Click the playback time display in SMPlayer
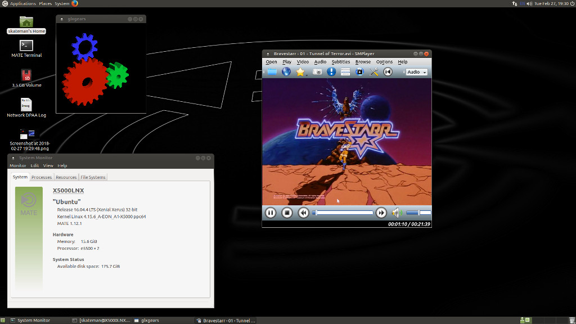 (409, 224)
